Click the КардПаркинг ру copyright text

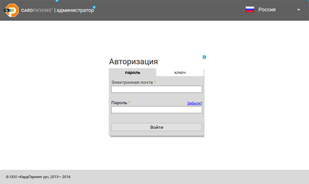[38, 177]
